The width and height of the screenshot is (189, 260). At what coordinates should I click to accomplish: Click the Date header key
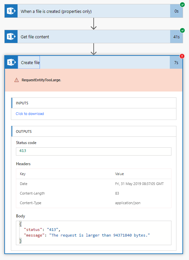click(24, 184)
